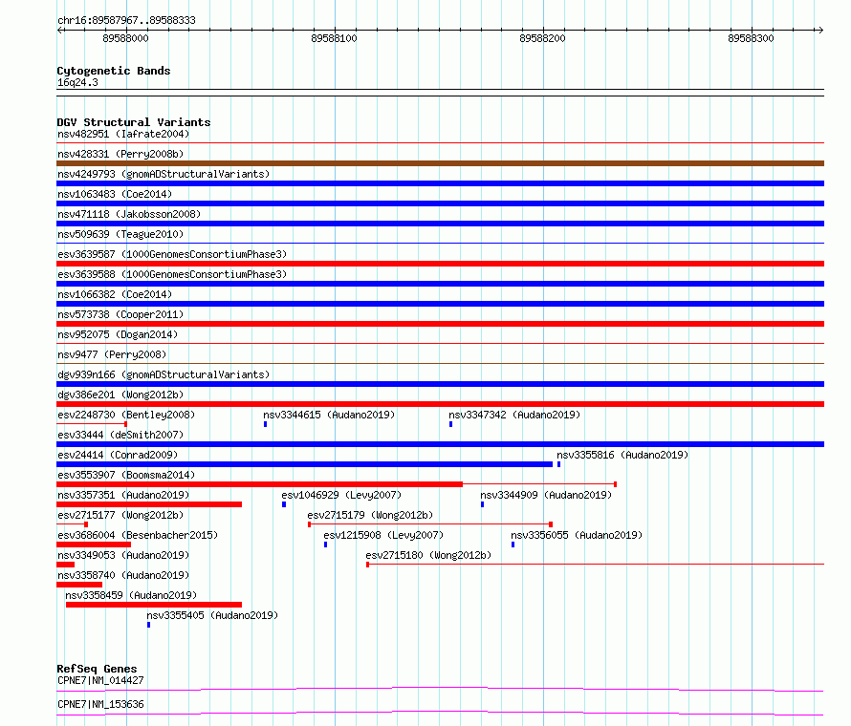Click the red bar below nsv3358459
The width and height of the screenshot is (851, 726).
[x=154, y=605]
